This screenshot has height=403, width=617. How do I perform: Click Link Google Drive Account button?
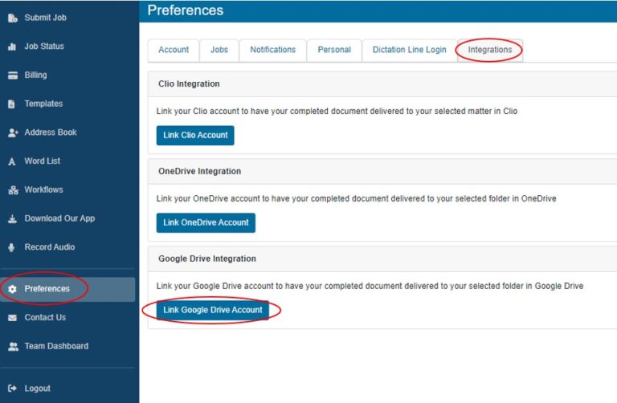pos(212,310)
